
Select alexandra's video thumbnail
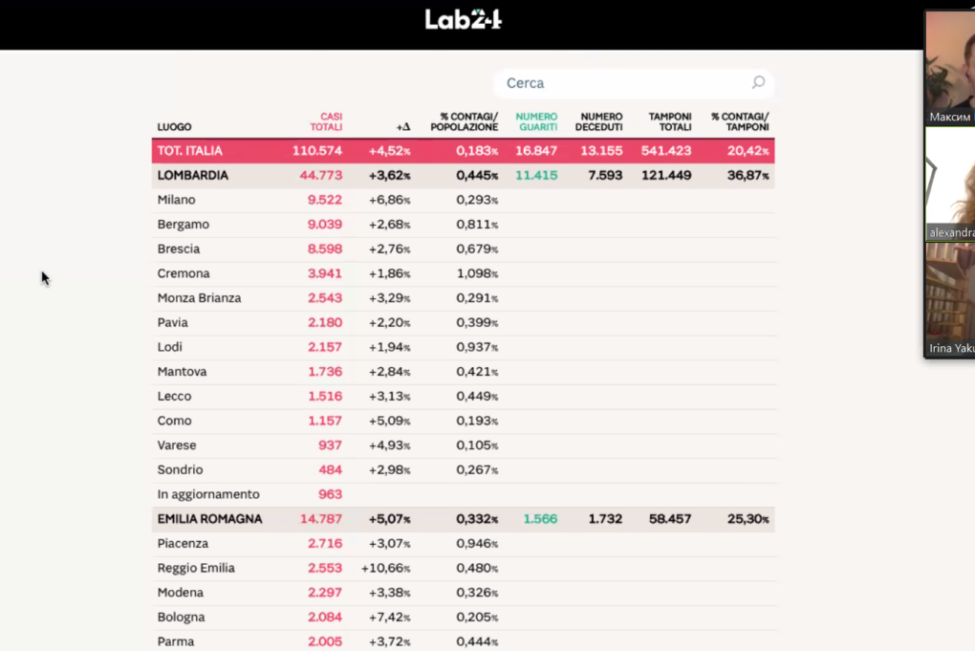[x=950, y=184]
